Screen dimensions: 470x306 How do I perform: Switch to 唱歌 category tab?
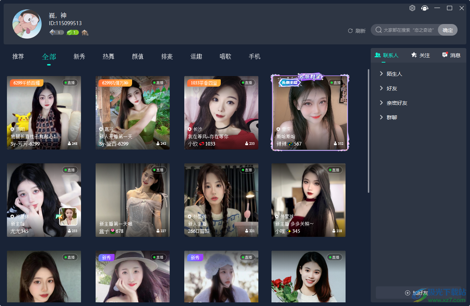pos(225,56)
